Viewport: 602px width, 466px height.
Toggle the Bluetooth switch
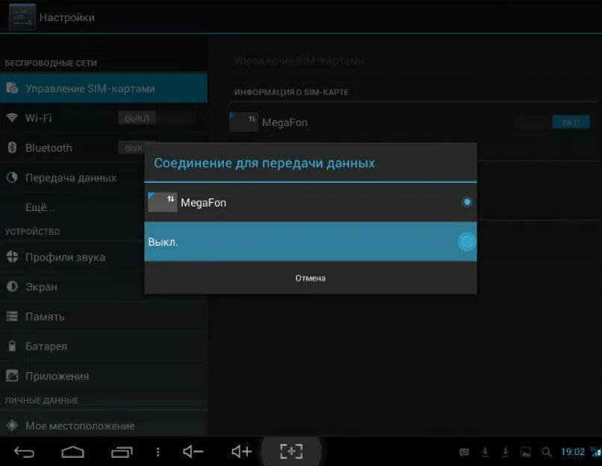131,148
